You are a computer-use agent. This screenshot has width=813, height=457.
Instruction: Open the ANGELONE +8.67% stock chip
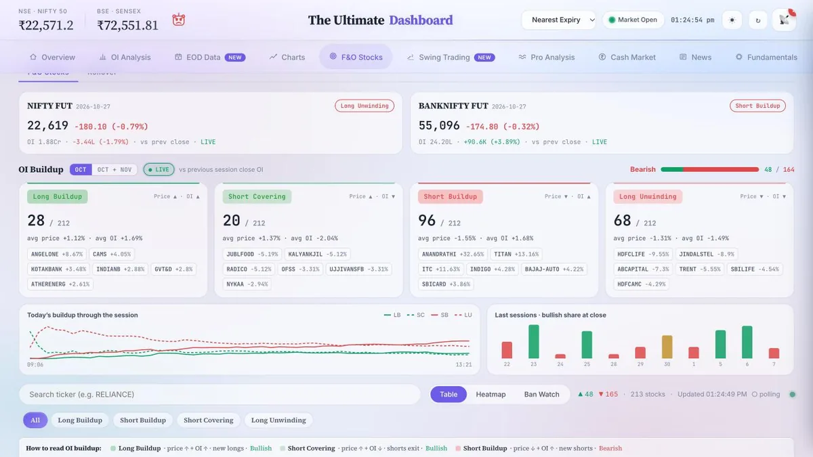(x=57, y=254)
